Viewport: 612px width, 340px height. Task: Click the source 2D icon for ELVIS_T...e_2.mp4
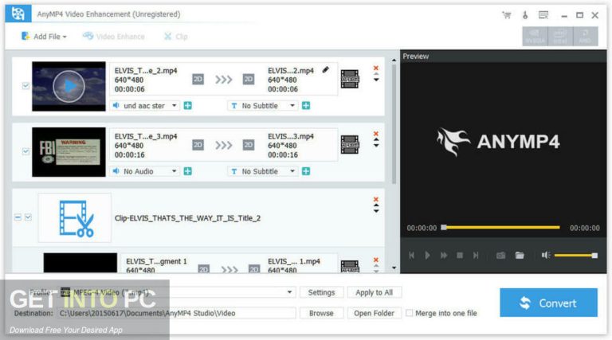click(198, 79)
